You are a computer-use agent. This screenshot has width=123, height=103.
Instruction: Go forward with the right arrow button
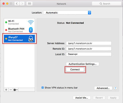tap(22, 4)
